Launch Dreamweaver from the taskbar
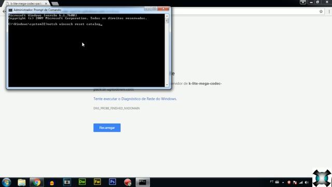Screen dimensions: 332x187 pos(82,182)
